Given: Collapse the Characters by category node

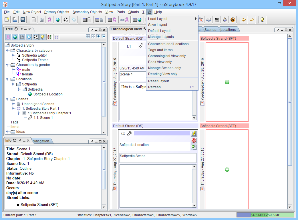Looking at the screenshot, I should pyautogui.click(x=7, y=51).
